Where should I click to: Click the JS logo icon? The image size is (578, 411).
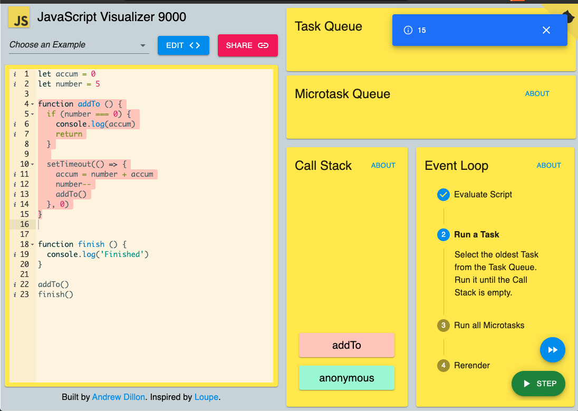point(19,17)
